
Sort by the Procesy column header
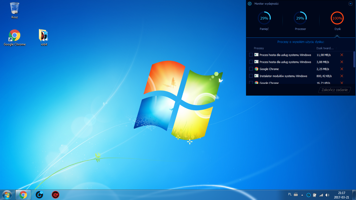(259, 48)
